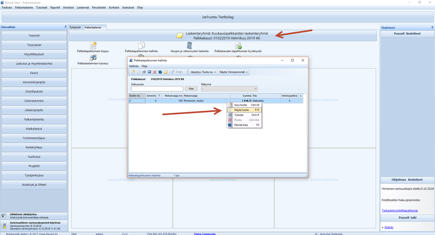Choose Päivitä lista from context menu

pyautogui.click(x=244, y=125)
